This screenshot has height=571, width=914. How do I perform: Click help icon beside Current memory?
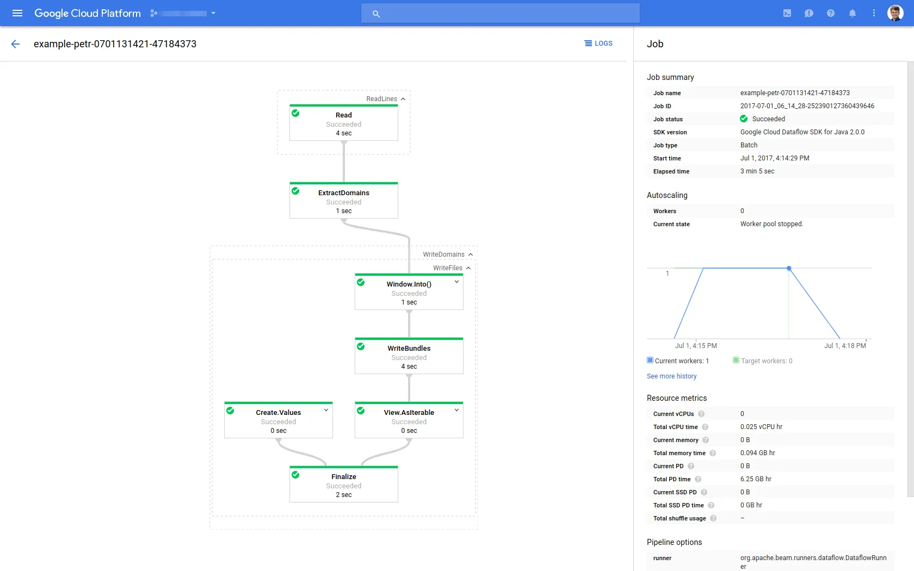[706, 440]
